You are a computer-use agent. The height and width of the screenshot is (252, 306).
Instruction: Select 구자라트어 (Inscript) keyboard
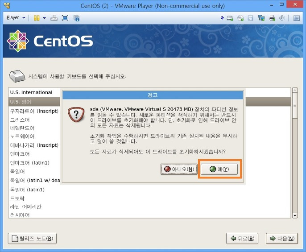(x=34, y=111)
